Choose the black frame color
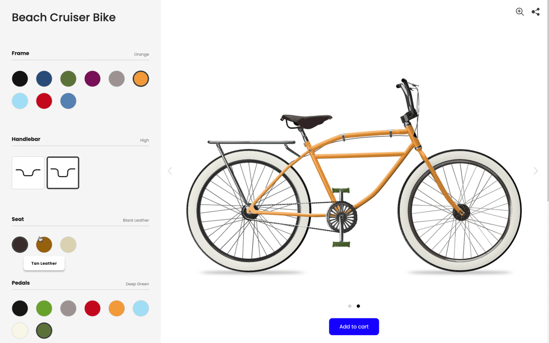 (x=20, y=79)
